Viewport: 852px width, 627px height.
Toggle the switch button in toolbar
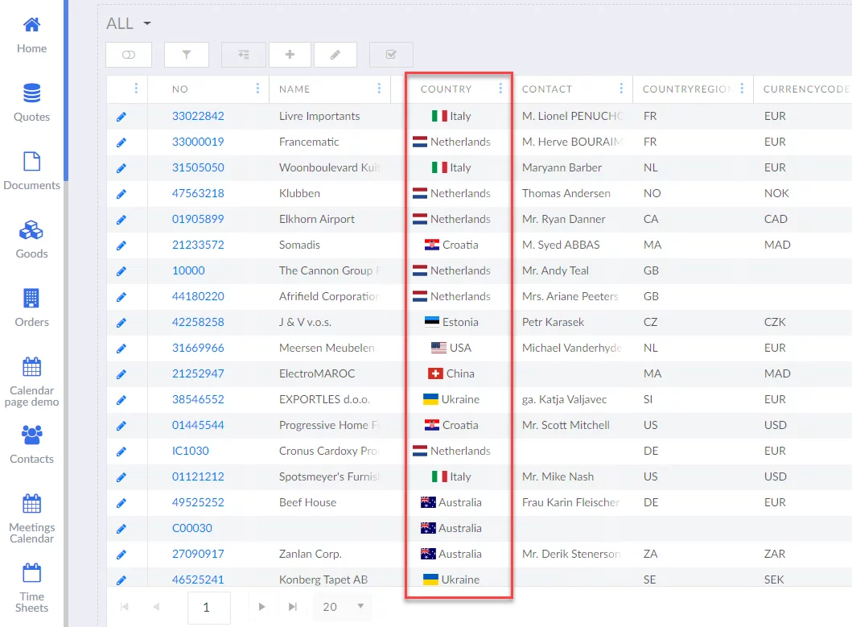click(129, 55)
